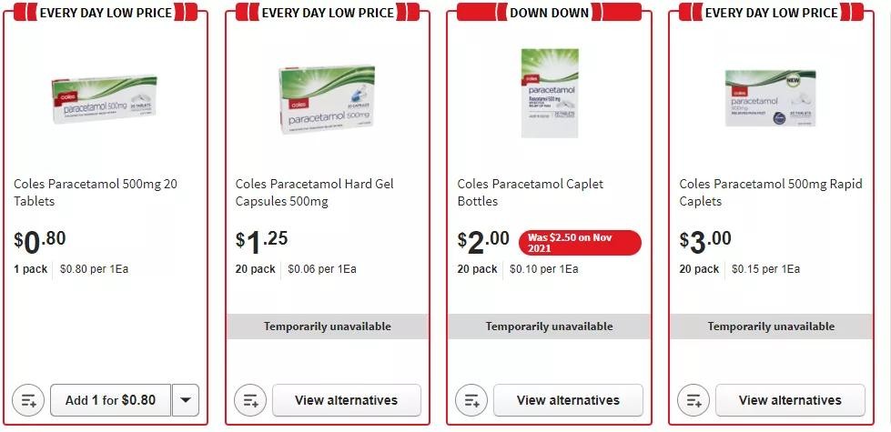891x432 pixels.
Task: View alternatives for 500mg Rapid Caplets
Action: (x=789, y=400)
